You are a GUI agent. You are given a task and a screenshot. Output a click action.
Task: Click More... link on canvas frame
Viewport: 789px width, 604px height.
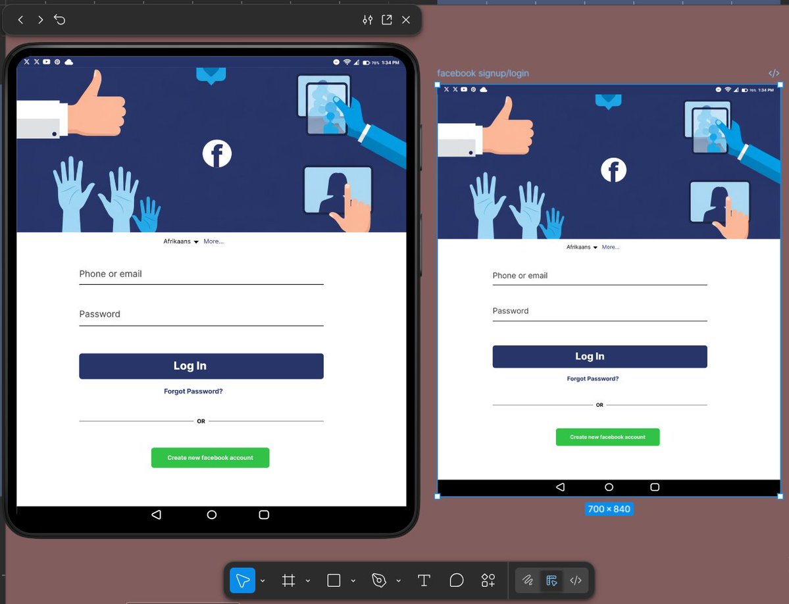point(611,247)
